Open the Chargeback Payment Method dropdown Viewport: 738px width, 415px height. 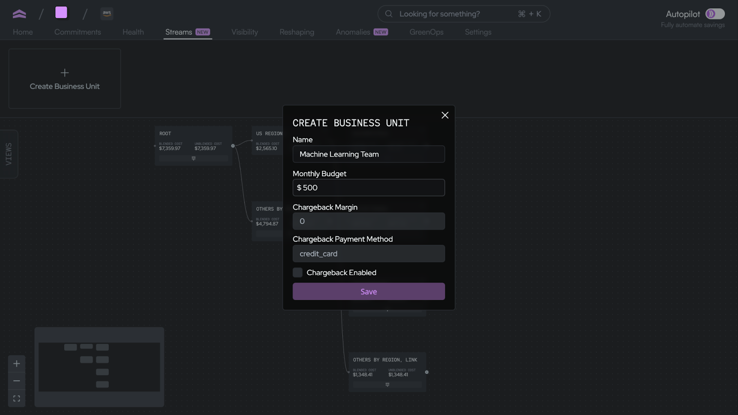pos(369,253)
